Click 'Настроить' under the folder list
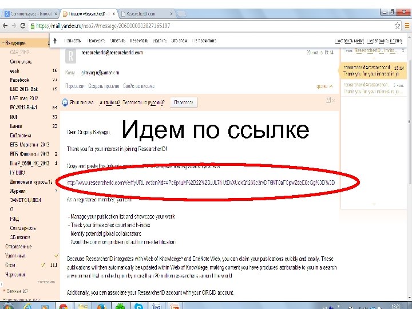Image resolution: width=412 pixels, height=309 pixels. (46, 282)
